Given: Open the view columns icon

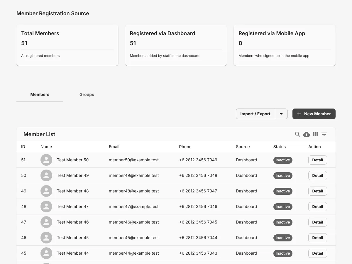Looking at the screenshot, I should tap(315, 134).
